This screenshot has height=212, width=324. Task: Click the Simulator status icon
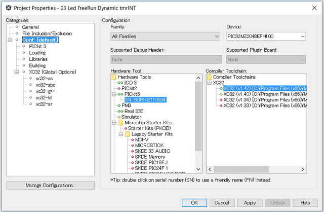click(x=119, y=117)
